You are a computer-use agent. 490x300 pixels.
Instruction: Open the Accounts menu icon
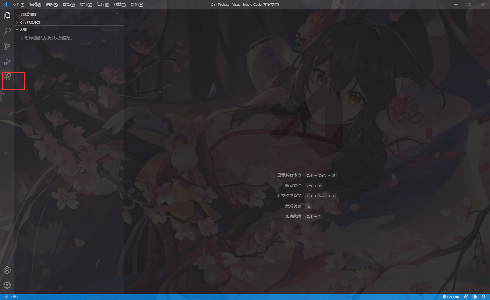(x=7, y=270)
